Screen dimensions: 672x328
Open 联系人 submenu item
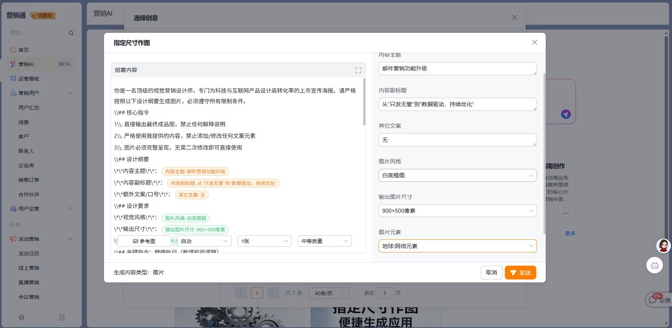click(26, 151)
